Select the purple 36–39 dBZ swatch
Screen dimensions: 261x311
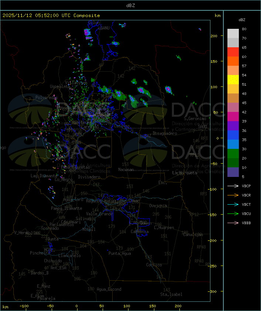pos(233,126)
